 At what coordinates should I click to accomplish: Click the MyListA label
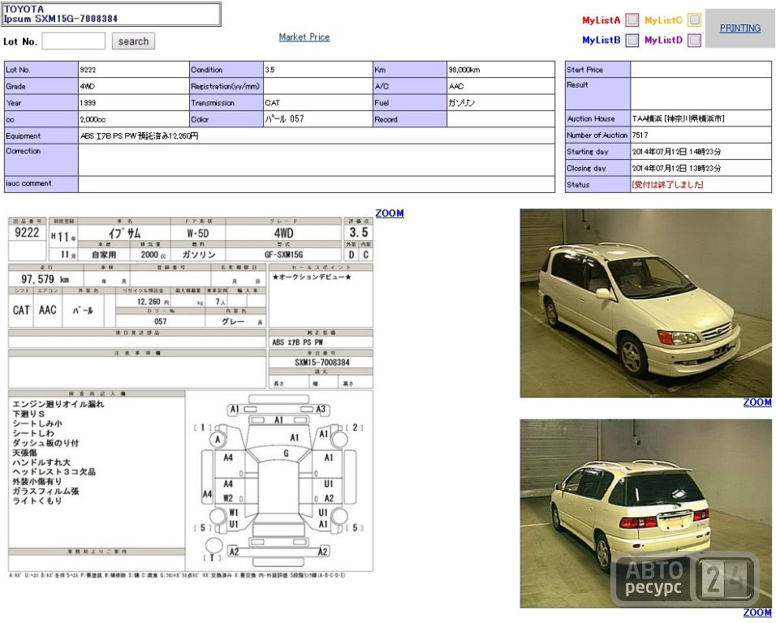pyautogui.click(x=601, y=20)
